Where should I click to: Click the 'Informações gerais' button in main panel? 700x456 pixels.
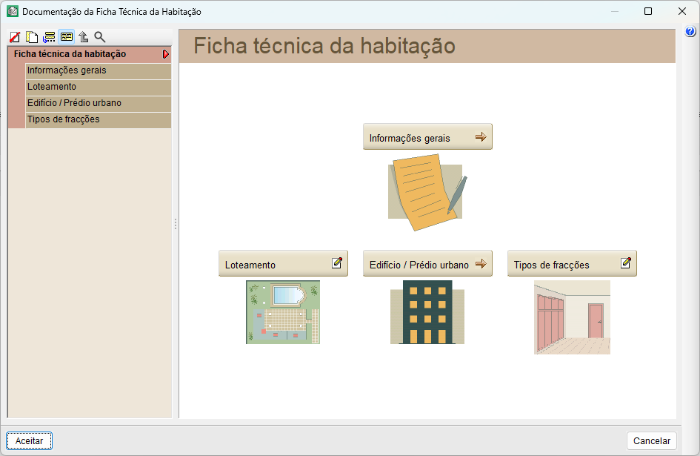(x=427, y=137)
